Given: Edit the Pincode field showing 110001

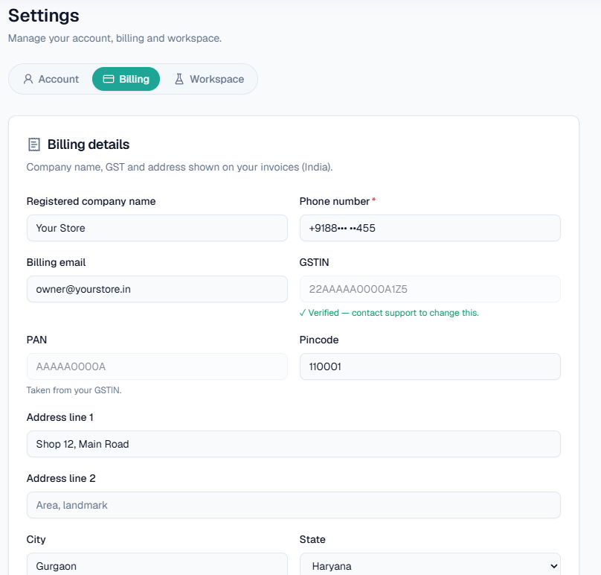Looking at the screenshot, I should tap(430, 366).
